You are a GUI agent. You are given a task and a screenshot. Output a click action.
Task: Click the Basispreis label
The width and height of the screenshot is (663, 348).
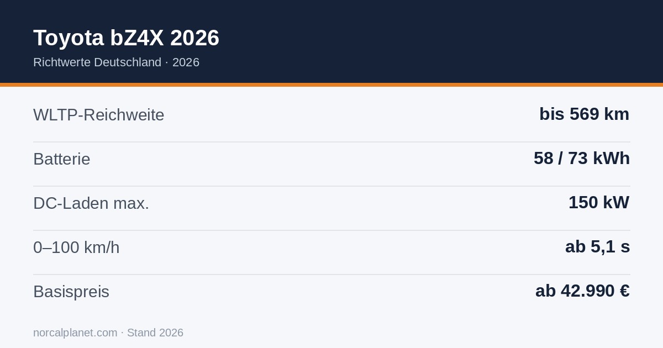[x=71, y=292]
